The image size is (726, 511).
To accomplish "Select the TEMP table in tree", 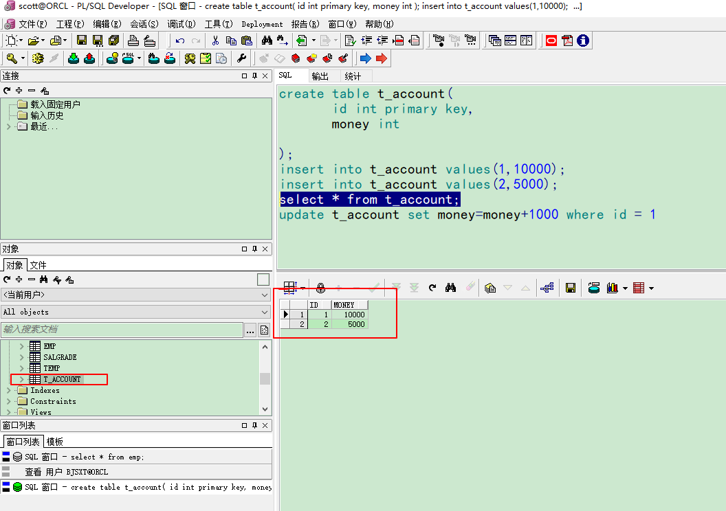I will click(x=52, y=368).
